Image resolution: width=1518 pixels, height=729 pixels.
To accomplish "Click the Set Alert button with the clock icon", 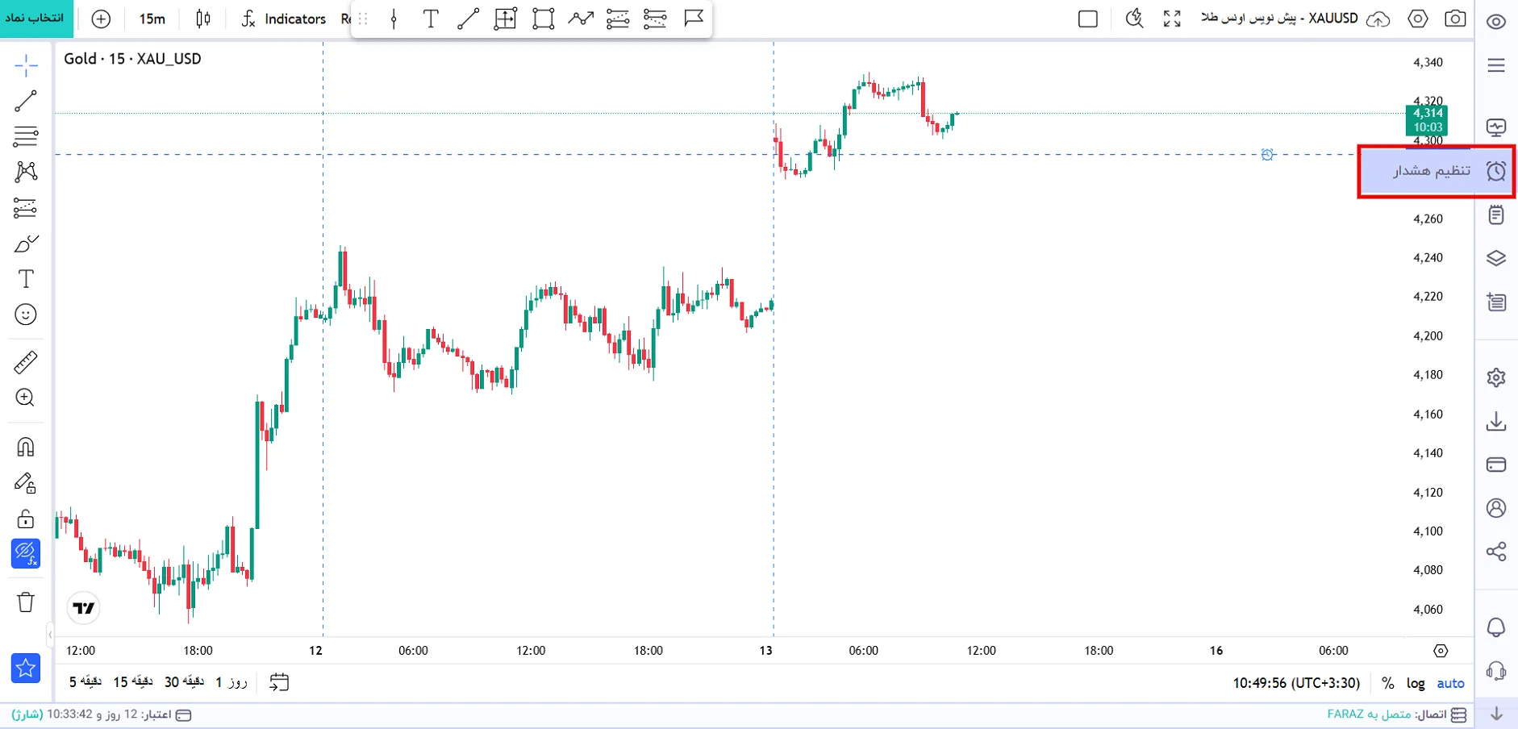I will (x=1437, y=171).
